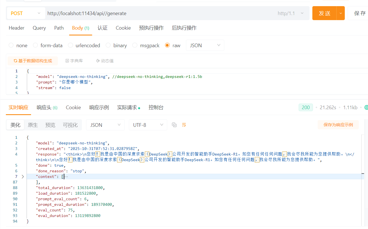Click the "done": true line in response
Viewport: 368px width, 229px height.
click(x=50, y=165)
